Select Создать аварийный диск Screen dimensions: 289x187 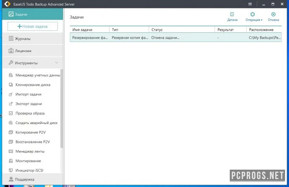click(x=36, y=123)
